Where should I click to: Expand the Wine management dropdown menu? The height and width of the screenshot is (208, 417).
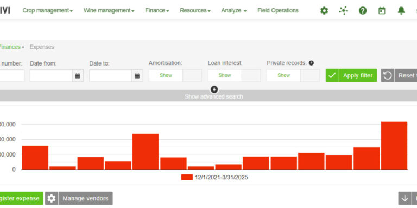point(109,11)
